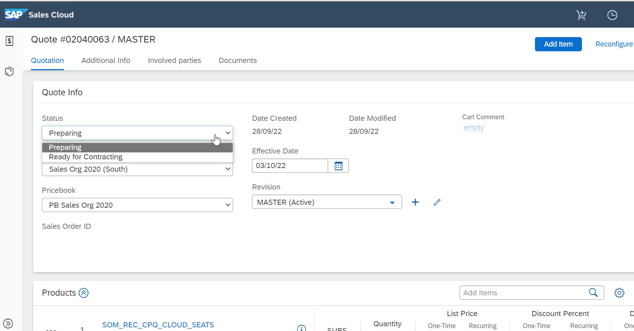This screenshot has width=634, height=331.
Task: Click the product catalog box icon in sidebar
Action: 9,71
